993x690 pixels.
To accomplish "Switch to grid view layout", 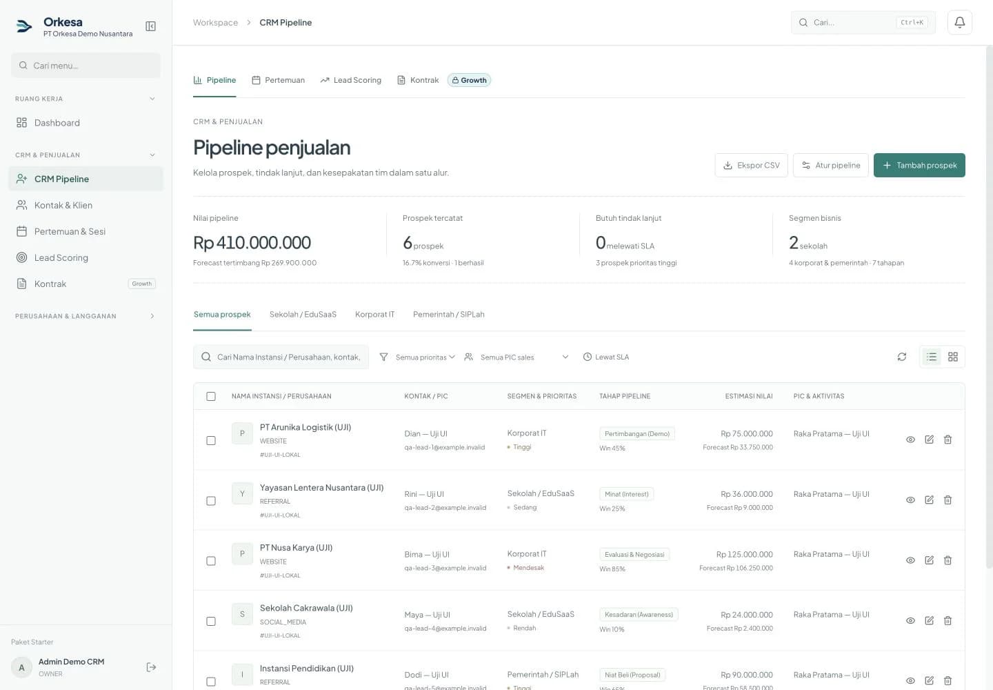I will coord(953,357).
